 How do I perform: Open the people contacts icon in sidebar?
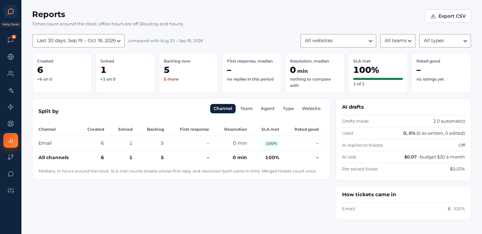[11, 74]
